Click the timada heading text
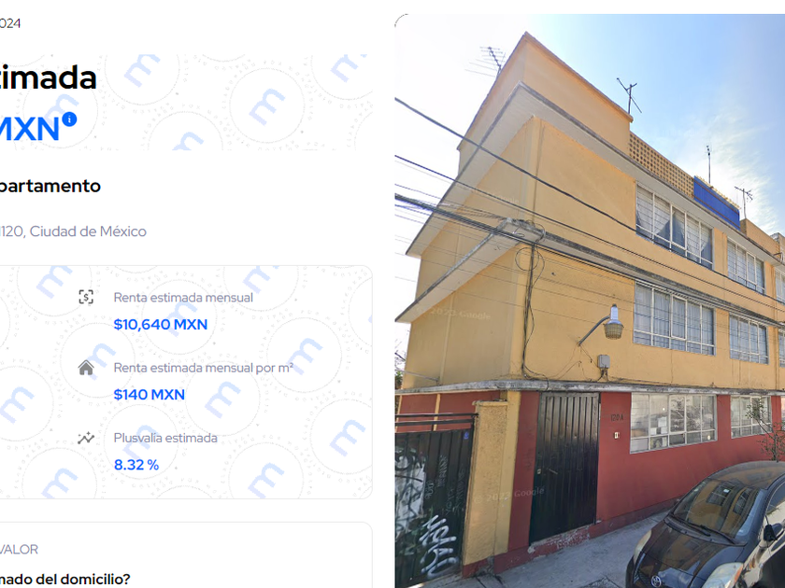 tap(48, 77)
